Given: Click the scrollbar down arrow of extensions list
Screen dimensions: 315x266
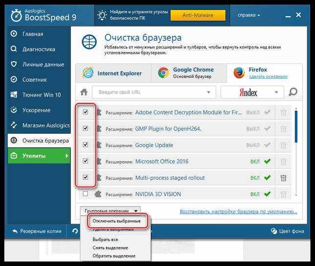Looking at the screenshot, I should (x=296, y=195).
